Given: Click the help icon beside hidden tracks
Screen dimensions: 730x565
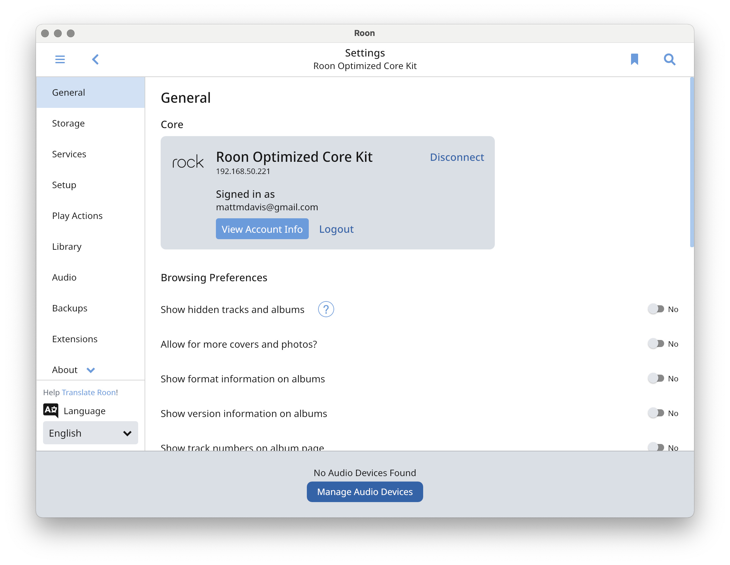Looking at the screenshot, I should (326, 309).
